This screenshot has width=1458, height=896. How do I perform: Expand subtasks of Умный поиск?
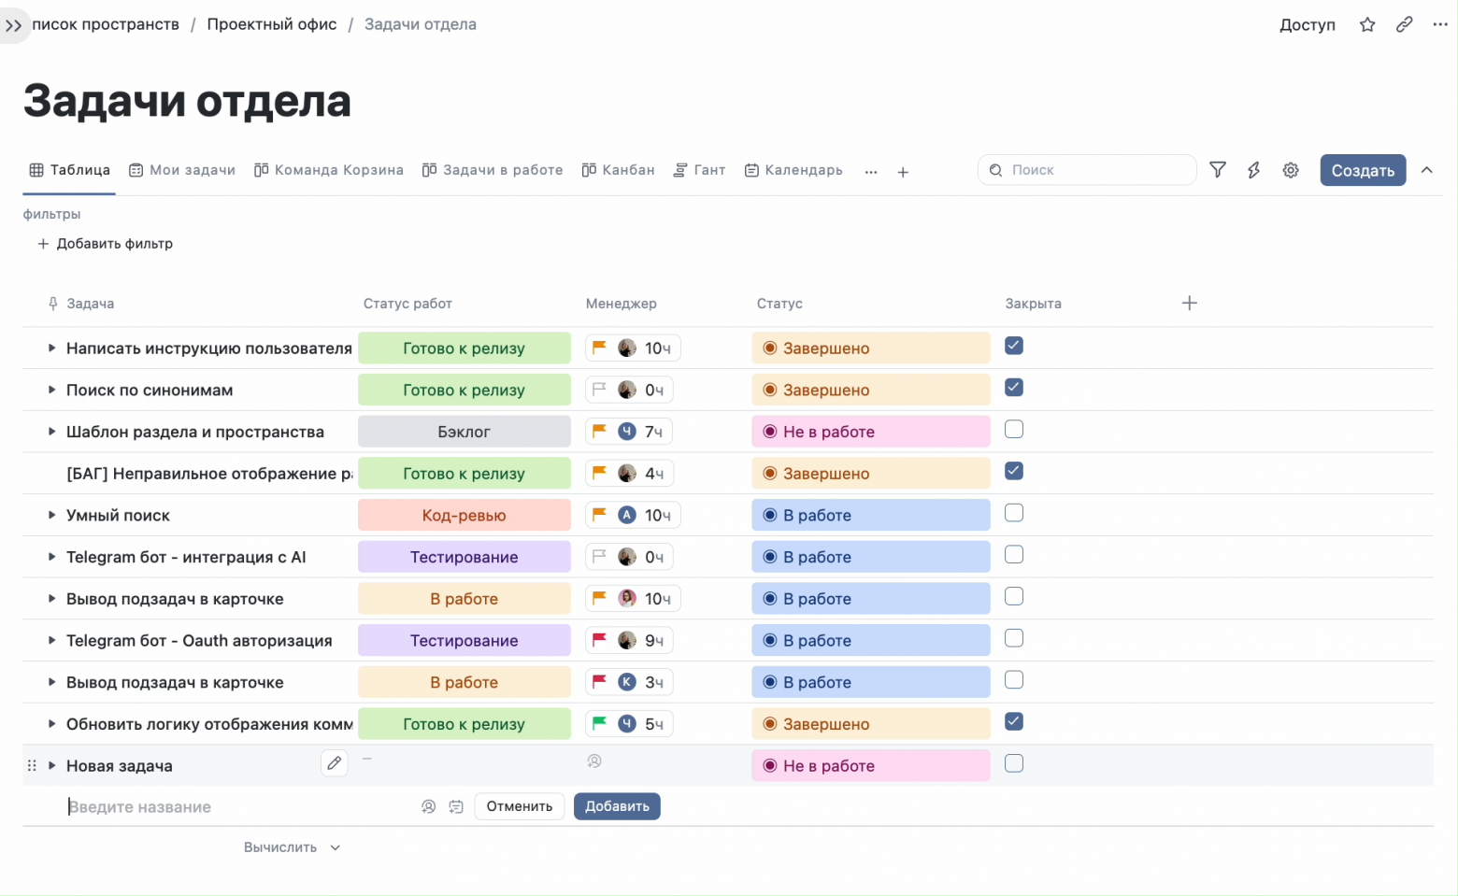click(x=51, y=515)
